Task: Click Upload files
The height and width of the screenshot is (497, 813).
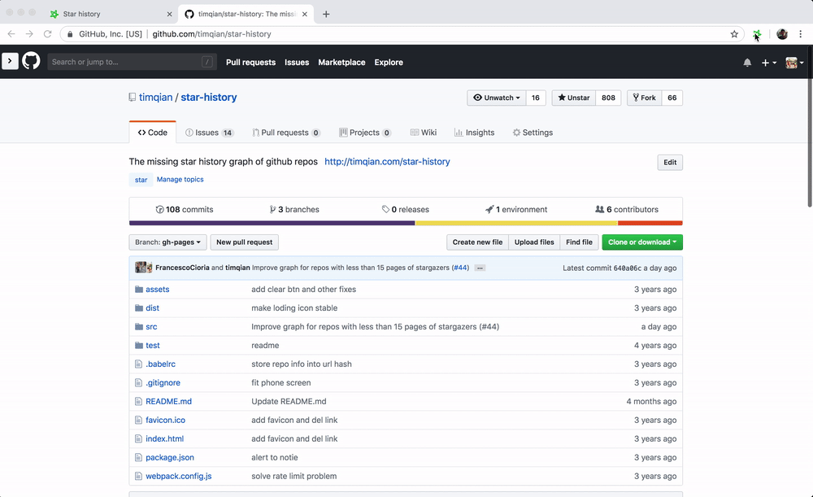Action: pos(534,242)
